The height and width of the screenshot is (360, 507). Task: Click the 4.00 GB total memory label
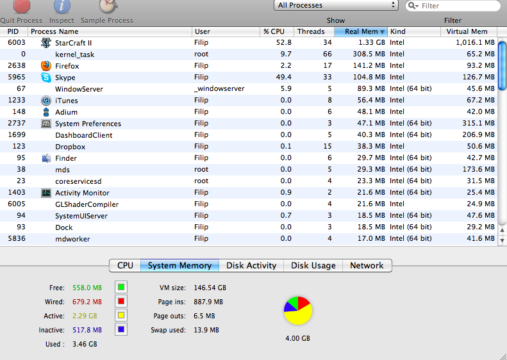297,338
